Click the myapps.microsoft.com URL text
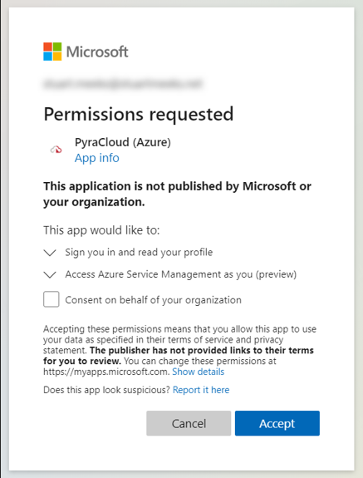This screenshot has height=478, width=363. pyautogui.click(x=106, y=372)
